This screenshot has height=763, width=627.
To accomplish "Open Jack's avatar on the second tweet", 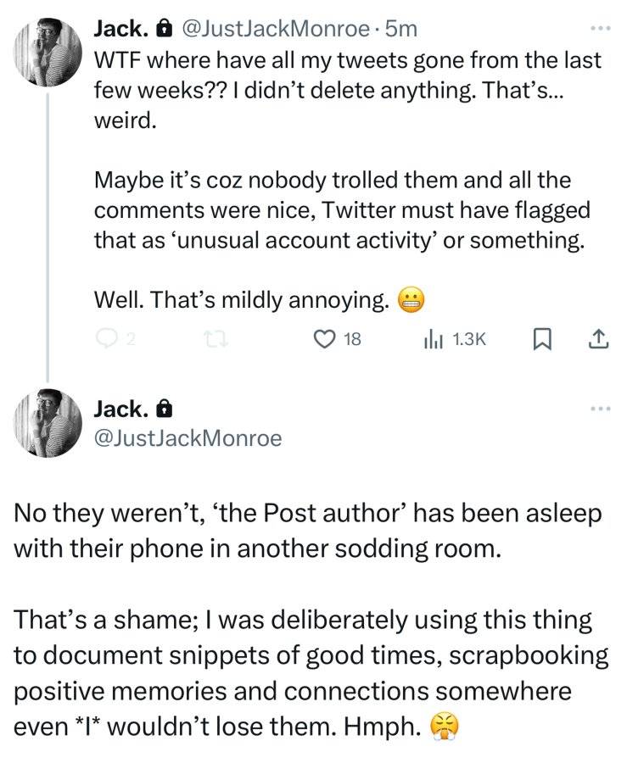I will tap(48, 423).
